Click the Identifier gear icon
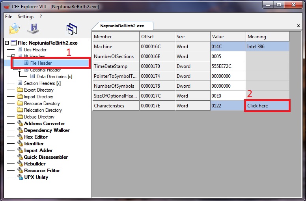The width and height of the screenshot is (306, 201). [x=20, y=143]
